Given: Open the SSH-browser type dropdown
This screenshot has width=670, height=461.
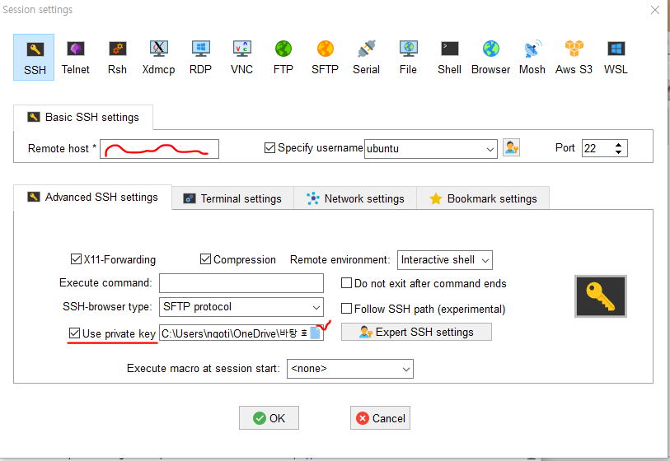Looking at the screenshot, I should coord(316,307).
